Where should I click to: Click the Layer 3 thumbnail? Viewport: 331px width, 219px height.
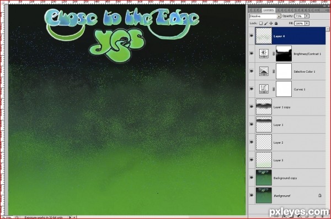264,160
